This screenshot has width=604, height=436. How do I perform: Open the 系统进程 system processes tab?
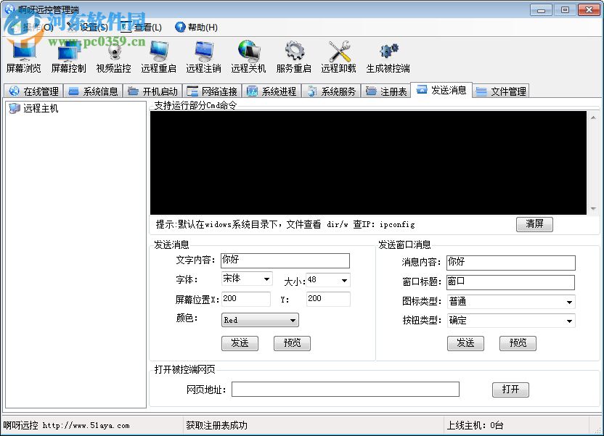tap(272, 90)
